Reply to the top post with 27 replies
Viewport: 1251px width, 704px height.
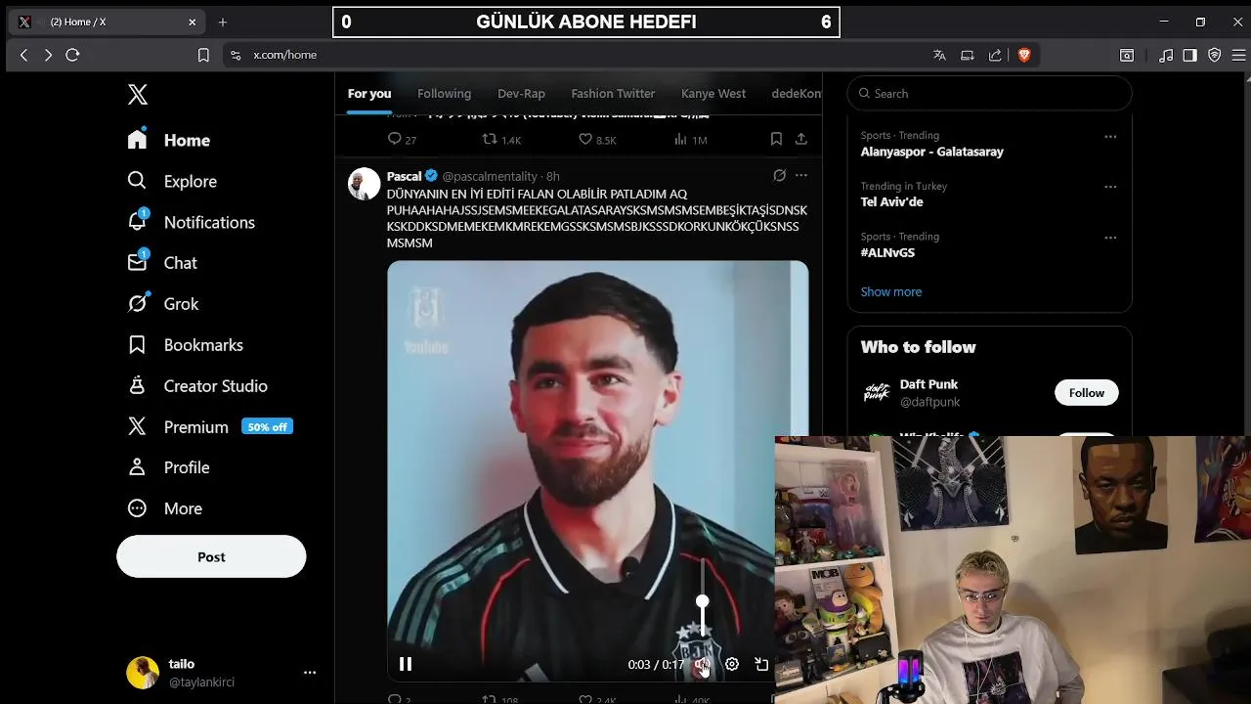(x=402, y=140)
